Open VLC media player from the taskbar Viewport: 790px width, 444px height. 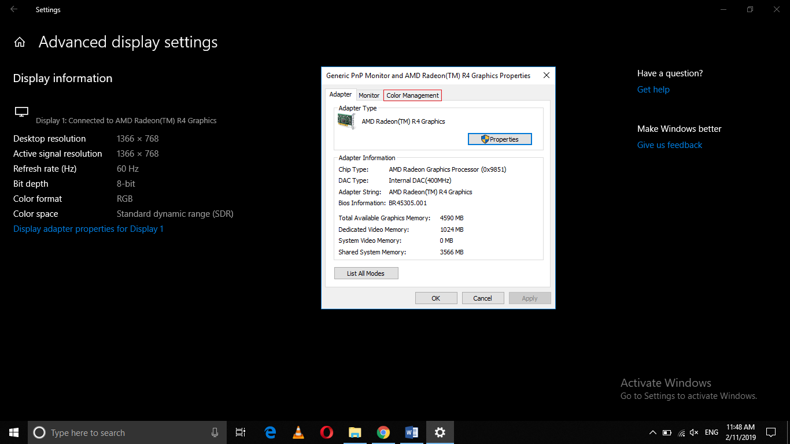[298, 432]
